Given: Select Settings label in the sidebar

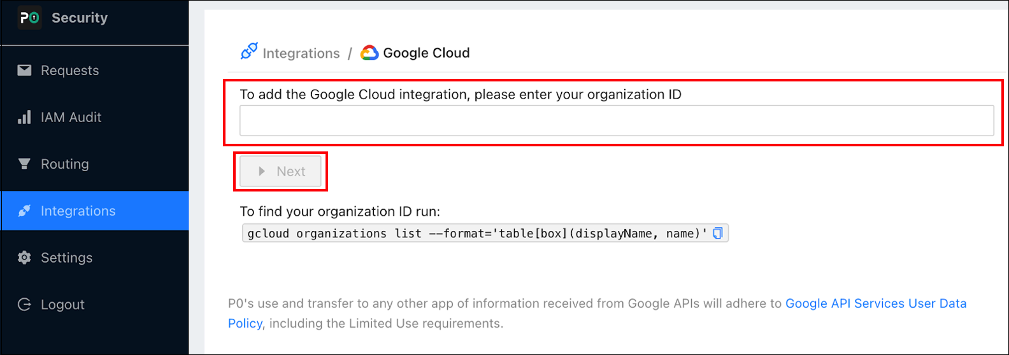Looking at the screenshot, I should click(x=67, y=258).
